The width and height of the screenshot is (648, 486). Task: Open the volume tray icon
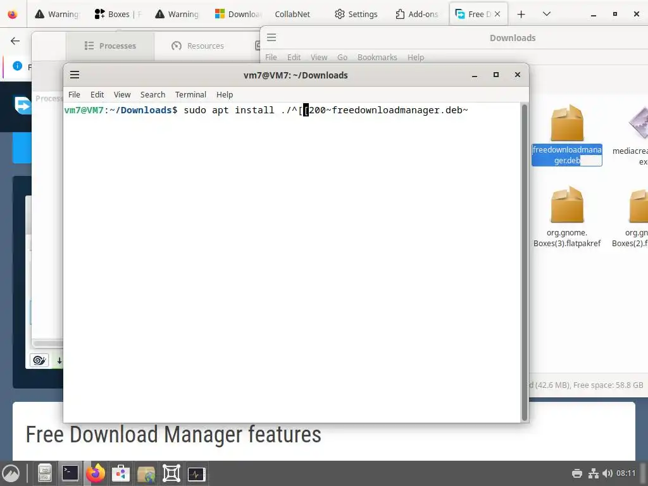tap(607, 473)
